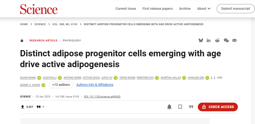Click the Submit manuscript button
The image size is (255, 124).
coord(236,9)
